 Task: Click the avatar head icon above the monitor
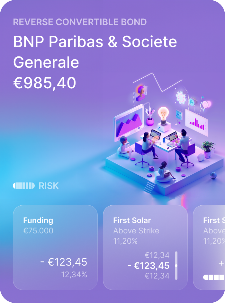(141, 93)
